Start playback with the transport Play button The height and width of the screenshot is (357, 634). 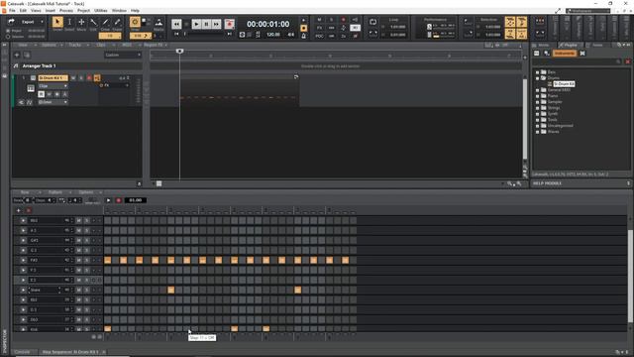pyautogui.click(x=196, y=24)
